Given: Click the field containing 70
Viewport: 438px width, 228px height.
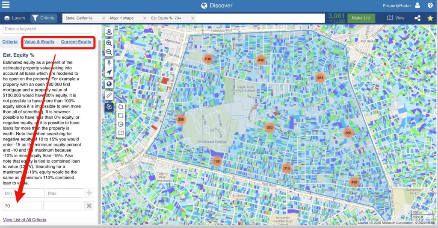Looking at the screenshot, I should coord(22,206).
